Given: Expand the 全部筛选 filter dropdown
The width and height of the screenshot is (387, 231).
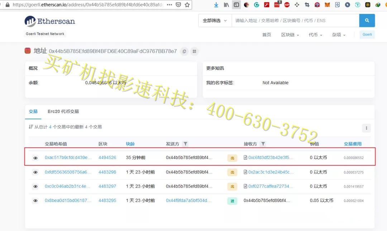Looking at the screenshot, I should 215,20.
